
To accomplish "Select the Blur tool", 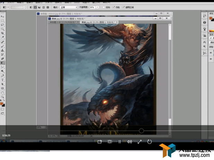I will coord(2,67).
